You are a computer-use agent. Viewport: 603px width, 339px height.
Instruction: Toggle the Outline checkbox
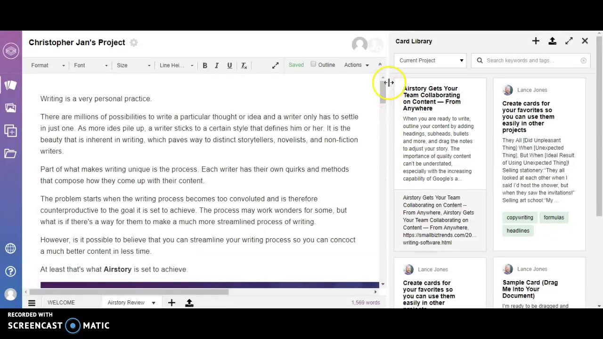313,64
